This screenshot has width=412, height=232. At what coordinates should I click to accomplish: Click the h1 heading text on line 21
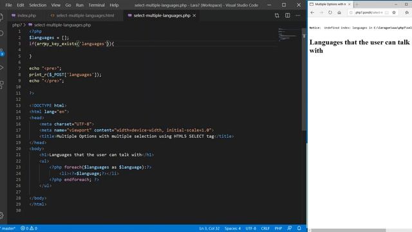click(x=95, y=155)
